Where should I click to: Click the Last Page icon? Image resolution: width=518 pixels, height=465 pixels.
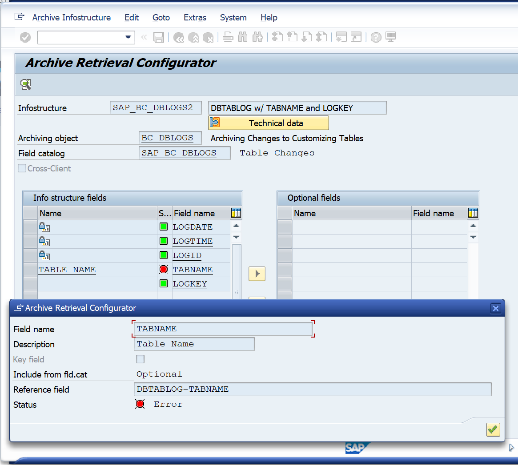[x=321, y=36]
